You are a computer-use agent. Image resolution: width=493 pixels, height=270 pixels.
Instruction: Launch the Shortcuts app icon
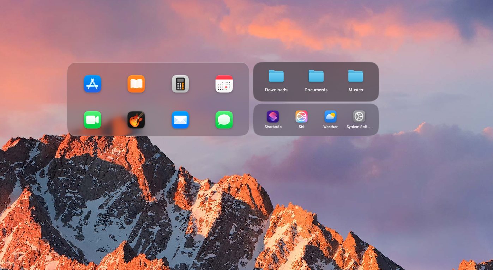[x=273, y=116]
